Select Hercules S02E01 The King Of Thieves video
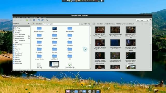This screenshot has width=166, height=93. 100,30
